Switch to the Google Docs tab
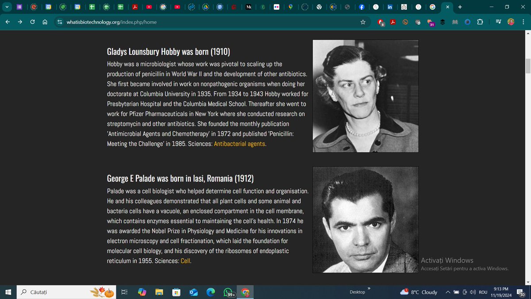The width and height of the screenshot is (531, 299). 220,7
